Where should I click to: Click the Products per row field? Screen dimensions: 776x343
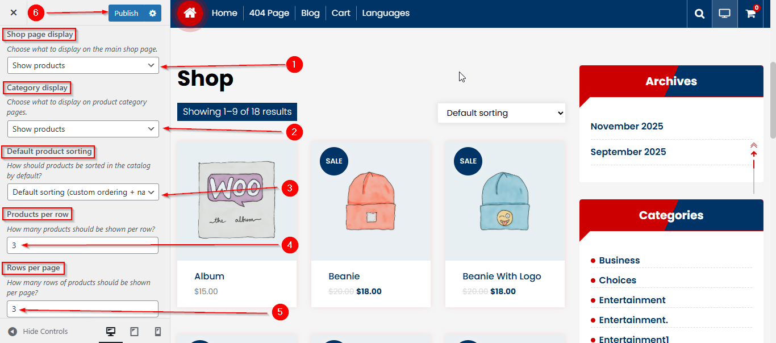point(83,245)
